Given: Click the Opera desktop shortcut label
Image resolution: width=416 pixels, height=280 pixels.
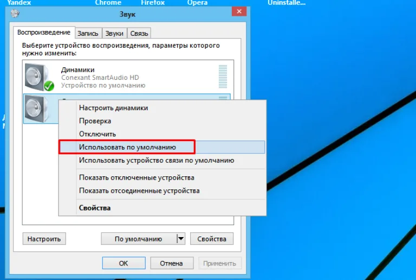Looking at the screenshot, I should pyautogui.click(x=197, y=2).
